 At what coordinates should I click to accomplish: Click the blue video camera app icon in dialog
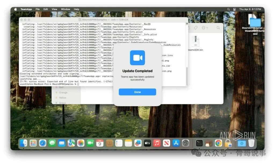click(137, 58)
